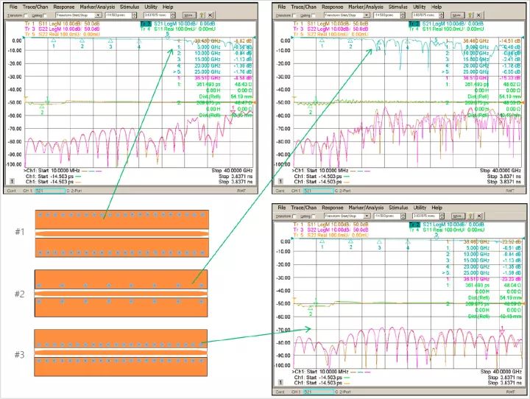Click the help question mark icon in top-left window

pyautogui.click(x=202, y=14)
